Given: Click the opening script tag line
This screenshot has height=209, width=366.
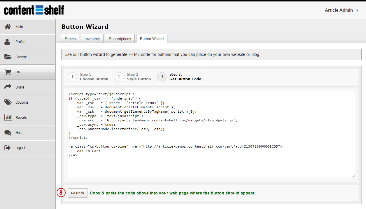Looking at the screenshot, I should (x=101, y=94).
